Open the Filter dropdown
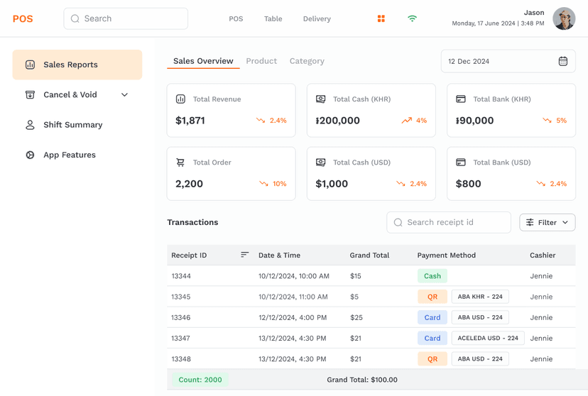 (x=547, y=223)
